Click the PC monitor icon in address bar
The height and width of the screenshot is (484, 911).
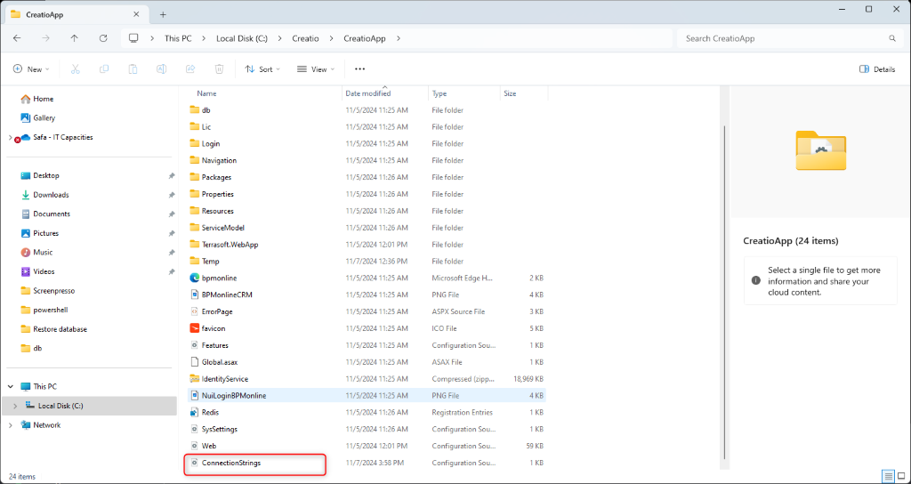click(133, 38)
